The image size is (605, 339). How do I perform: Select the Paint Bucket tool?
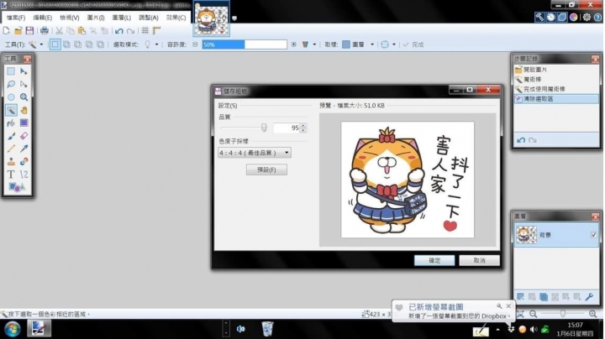tap(11, 123)
